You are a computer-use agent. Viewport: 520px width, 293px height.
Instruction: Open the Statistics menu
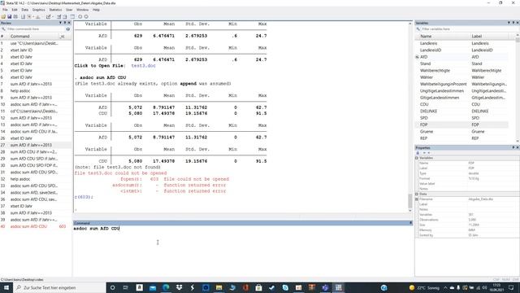55,10
